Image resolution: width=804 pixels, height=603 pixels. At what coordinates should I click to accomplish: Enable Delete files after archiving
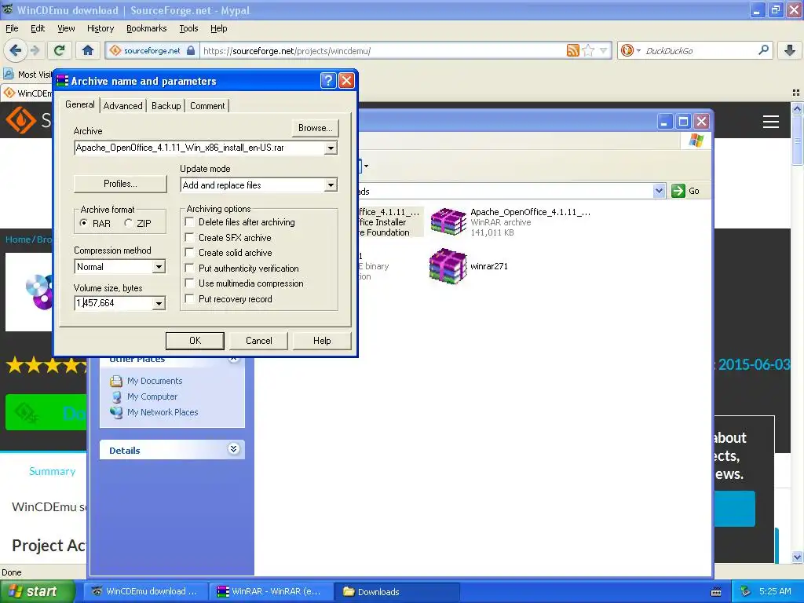coord(190,222)
